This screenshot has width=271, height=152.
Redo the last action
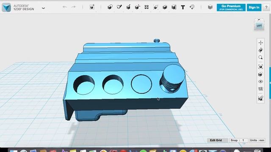(74, 7)
